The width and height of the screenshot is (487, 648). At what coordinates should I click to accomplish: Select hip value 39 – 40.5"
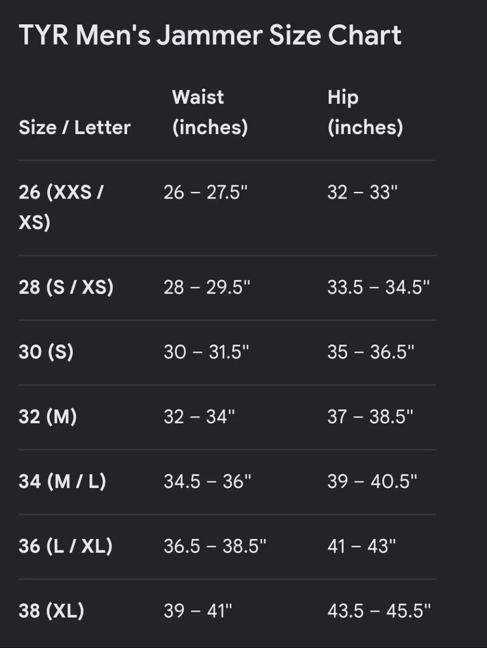click(x=372, y=481)
